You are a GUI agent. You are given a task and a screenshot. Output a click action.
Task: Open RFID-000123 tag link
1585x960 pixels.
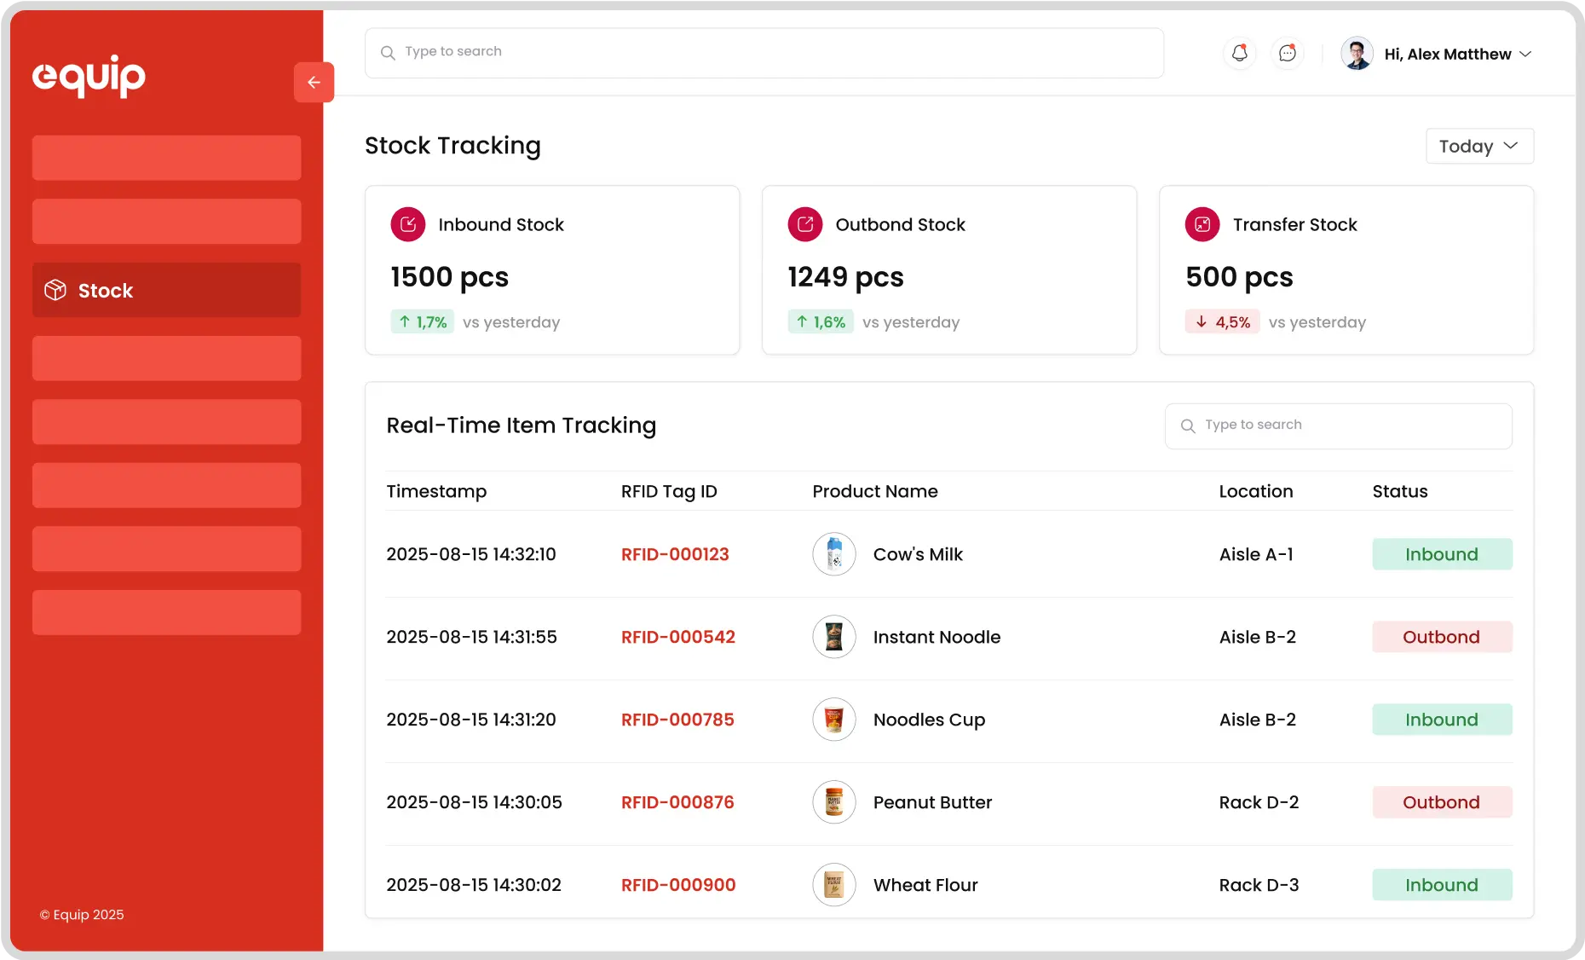[675, 554]
